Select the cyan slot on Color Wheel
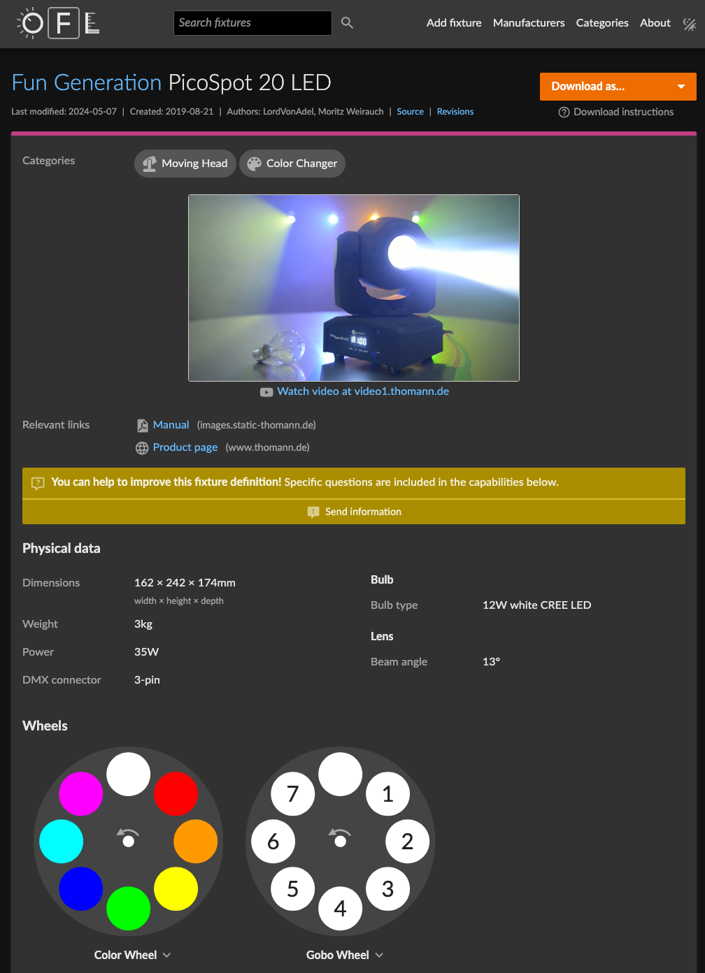705x973 pixels. 61,842
